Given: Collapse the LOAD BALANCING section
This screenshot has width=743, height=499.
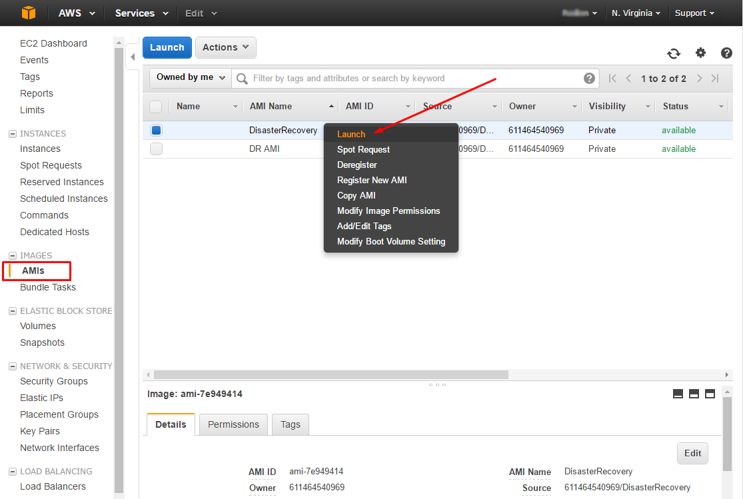Looking at the screenshot, I should [x=13, y=472].
